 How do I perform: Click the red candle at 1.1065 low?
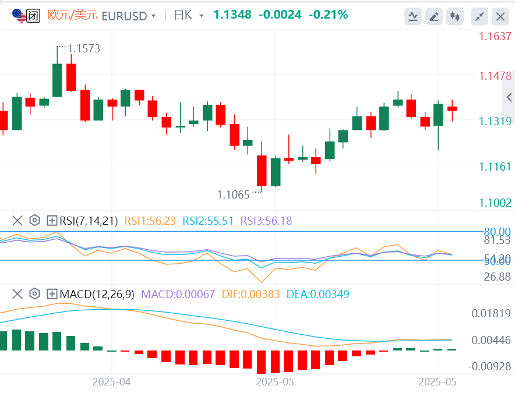(x=262, y=171)
